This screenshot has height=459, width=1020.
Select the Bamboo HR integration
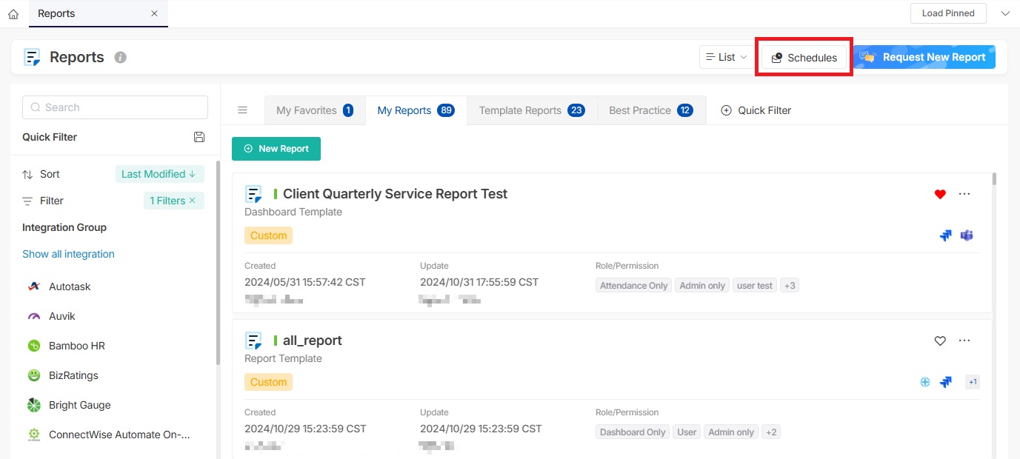76,346
